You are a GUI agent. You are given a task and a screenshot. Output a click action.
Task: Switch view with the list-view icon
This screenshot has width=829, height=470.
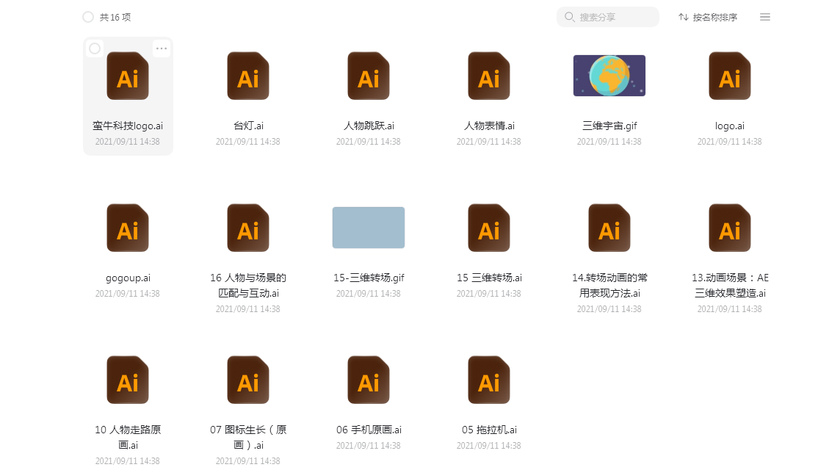click(x=764, y=17)
